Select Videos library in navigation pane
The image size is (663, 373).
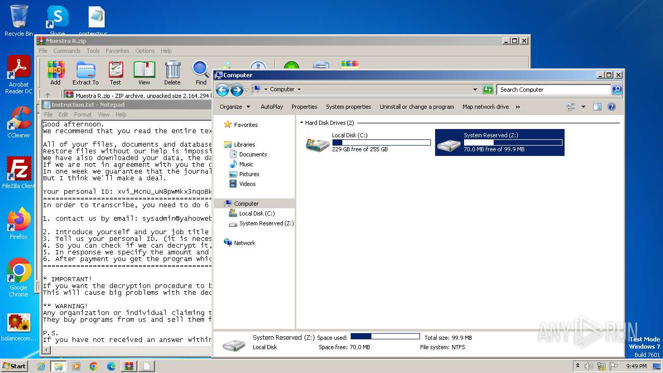pyautogui.click(x=247, y=184)
